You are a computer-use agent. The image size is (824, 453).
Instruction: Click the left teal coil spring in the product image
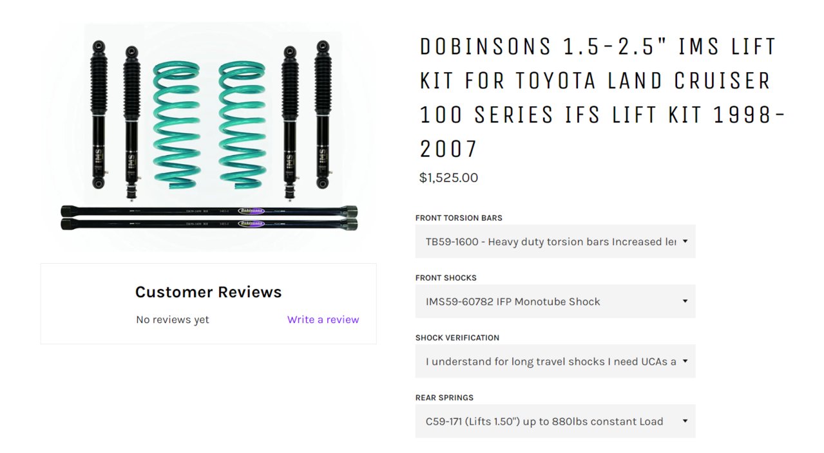[177, 125]
